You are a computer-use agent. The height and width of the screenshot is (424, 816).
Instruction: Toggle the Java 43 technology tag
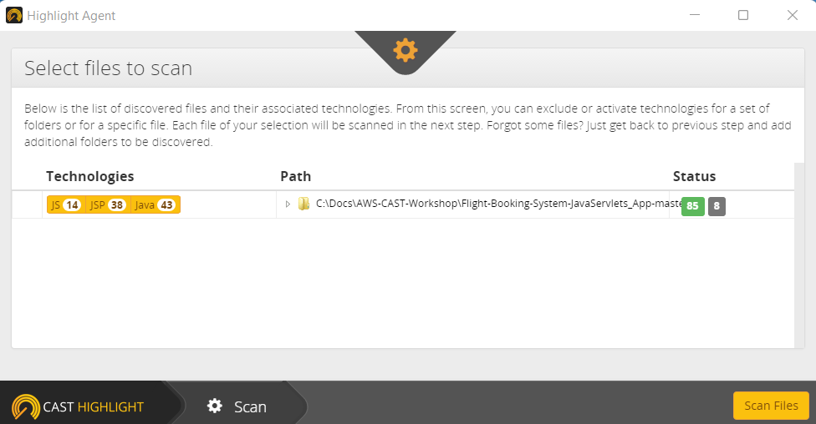click(155, 204)
